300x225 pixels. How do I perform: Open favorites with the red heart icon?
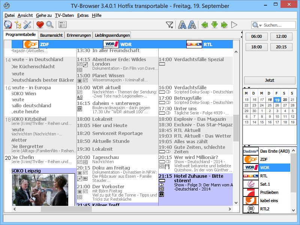coord(40,25)
